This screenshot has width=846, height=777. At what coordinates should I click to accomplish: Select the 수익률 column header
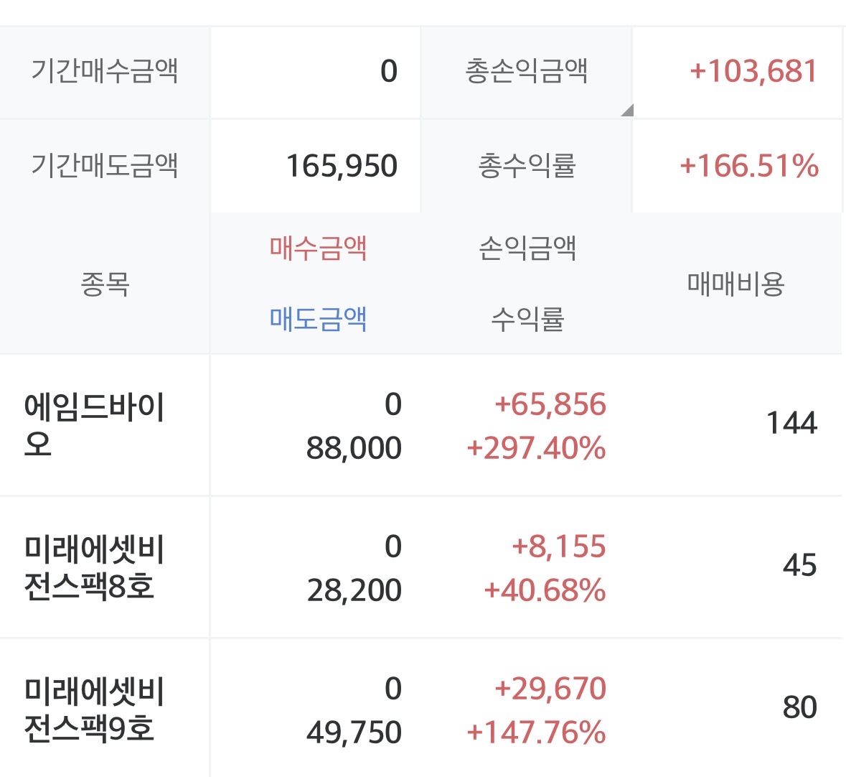(527, 318)
